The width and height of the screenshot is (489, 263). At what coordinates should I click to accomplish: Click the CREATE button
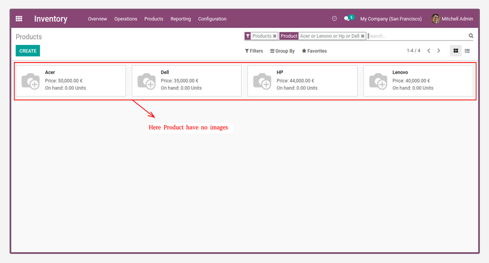[x=28, y=51]
